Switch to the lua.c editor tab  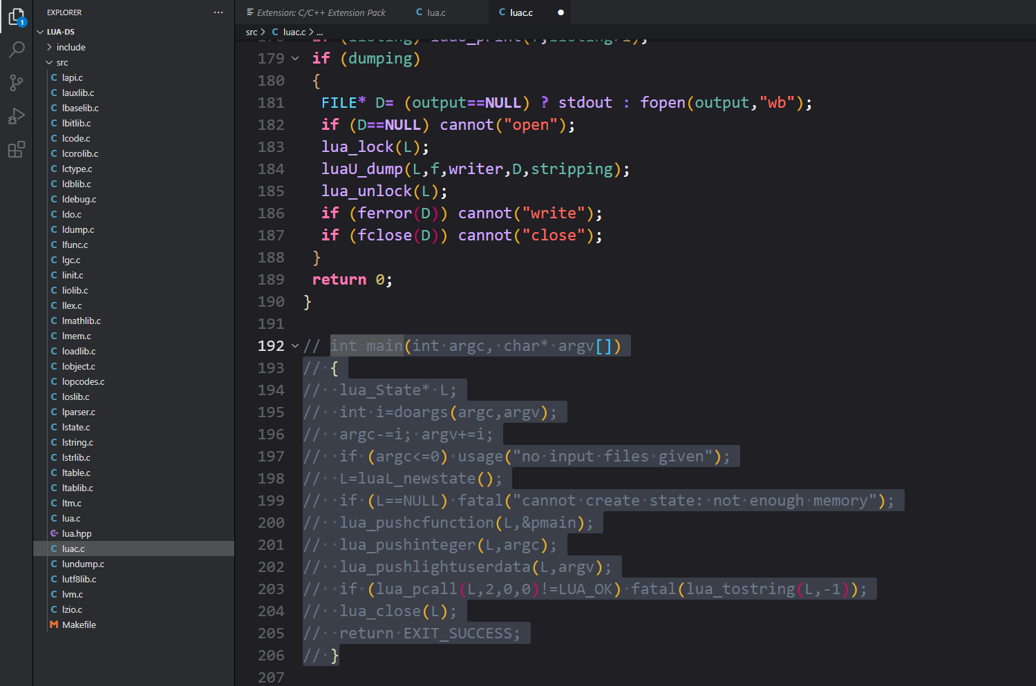(x=437, y=12)
